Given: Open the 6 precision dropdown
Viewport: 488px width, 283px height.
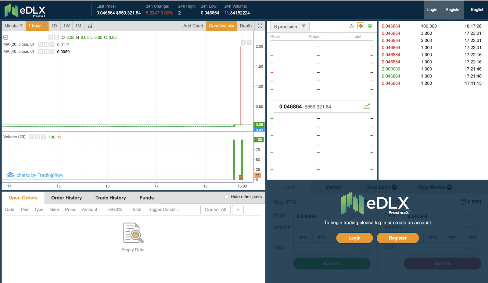Looking at the screenshot, I should 290,27.
